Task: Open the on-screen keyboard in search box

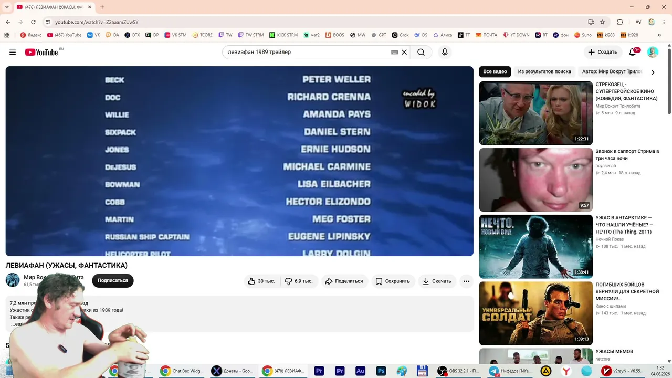Action: click(395, 52)
